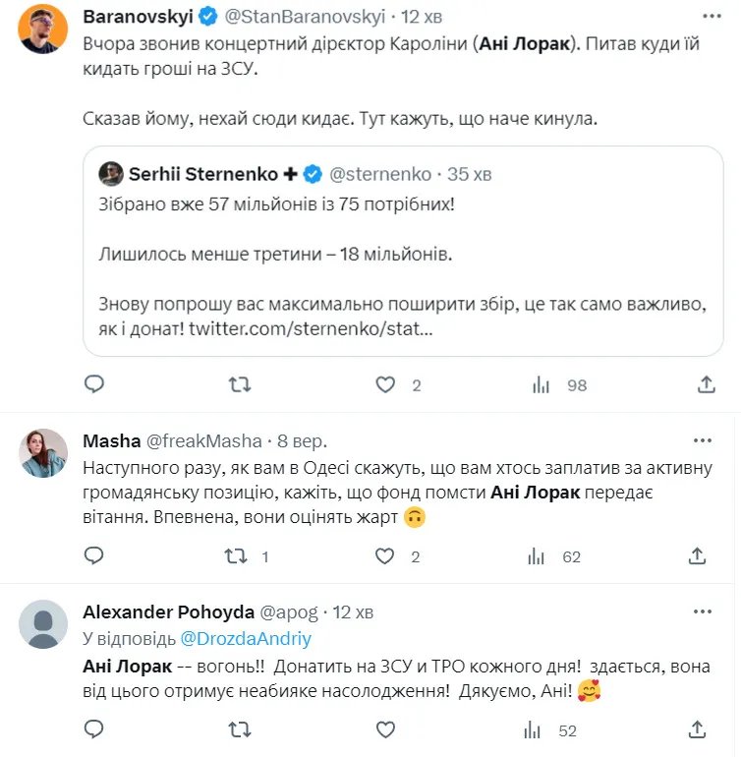Reply to Baranovskyi's tweet
Screen dimensions: 741x757
(93, 384)
